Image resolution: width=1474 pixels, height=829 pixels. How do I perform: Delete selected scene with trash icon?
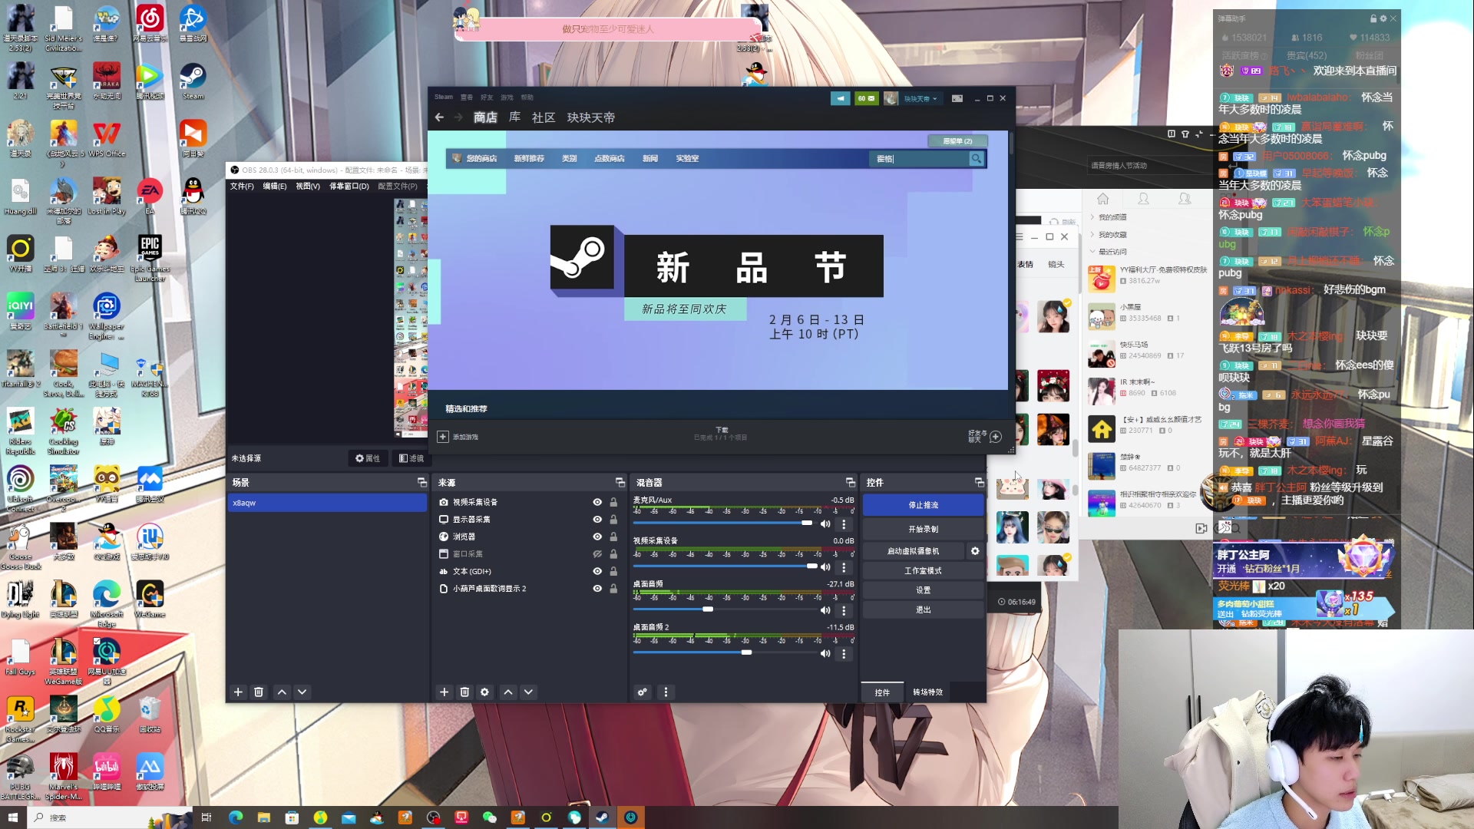pos(259,692)
